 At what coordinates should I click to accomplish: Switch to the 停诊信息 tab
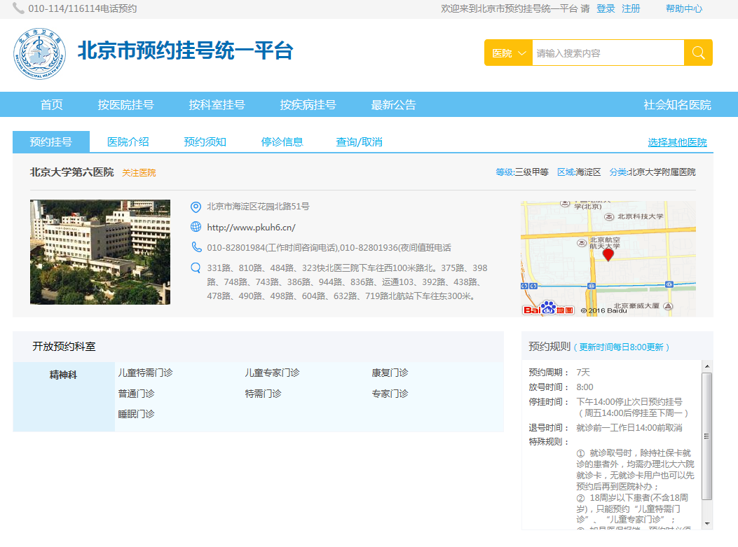click(x=282, y=141)
